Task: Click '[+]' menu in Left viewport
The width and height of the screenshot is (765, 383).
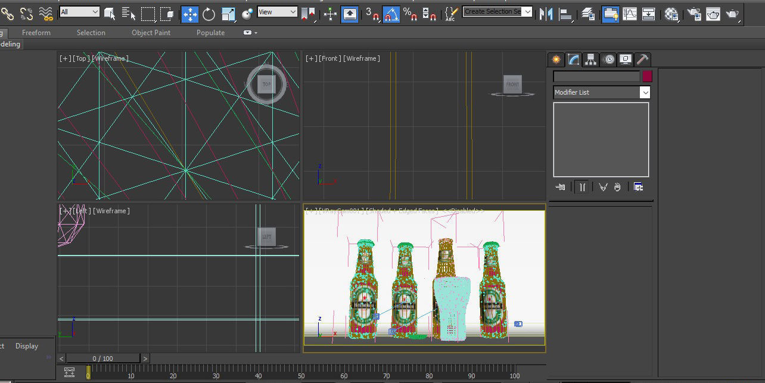Action: pyautogui.click(x=64, y=211)
